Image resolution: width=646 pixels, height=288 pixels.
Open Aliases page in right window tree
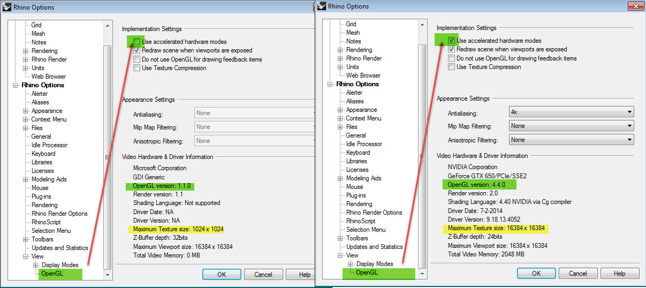pos(355,101)
